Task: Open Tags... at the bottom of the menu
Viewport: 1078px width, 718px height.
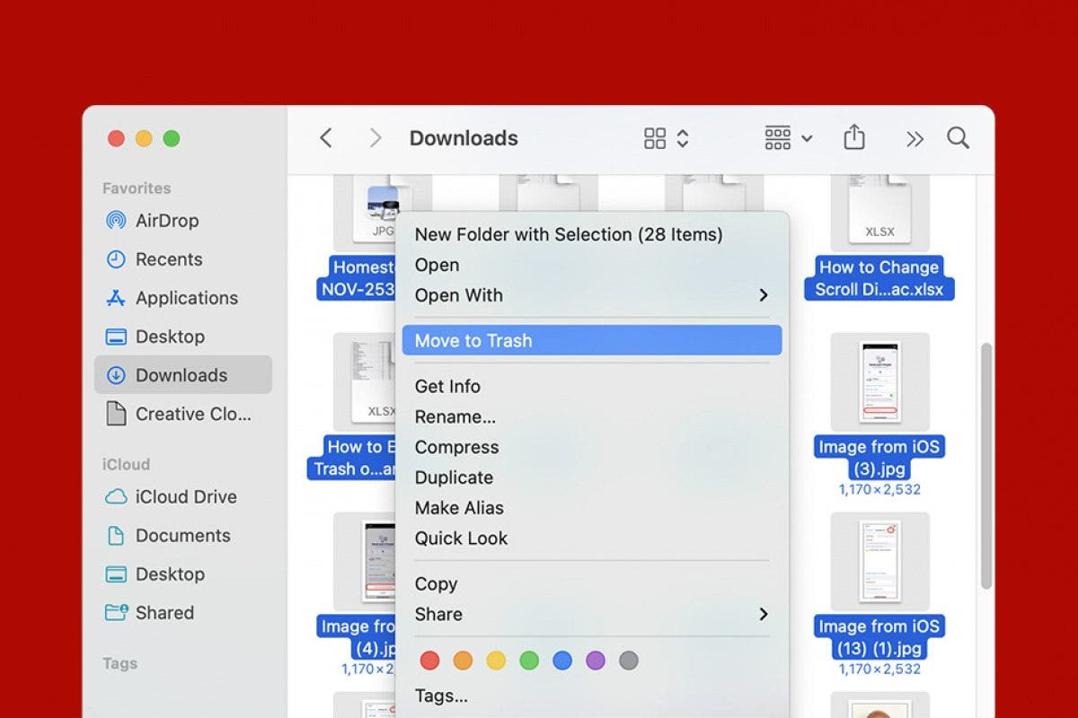Action: 439,696
